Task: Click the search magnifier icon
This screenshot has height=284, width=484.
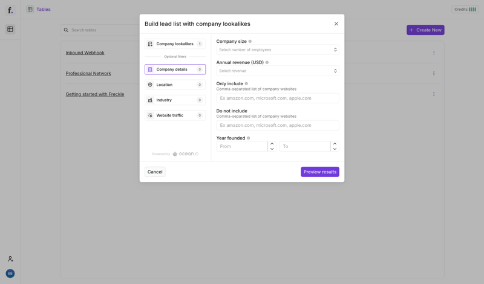Action: 66,30
